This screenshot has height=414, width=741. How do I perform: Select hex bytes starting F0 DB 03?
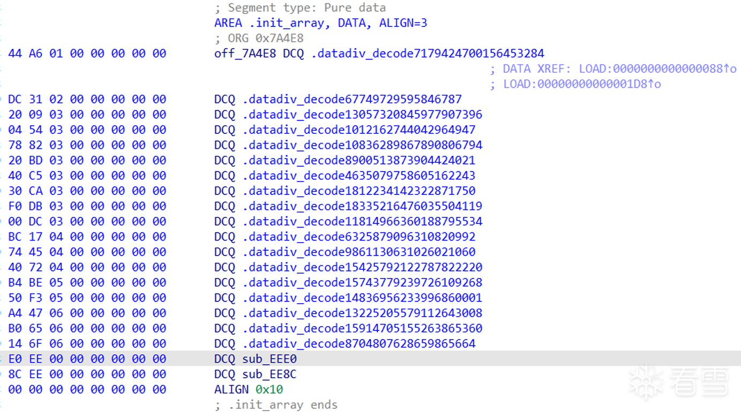tap(87, 206)
